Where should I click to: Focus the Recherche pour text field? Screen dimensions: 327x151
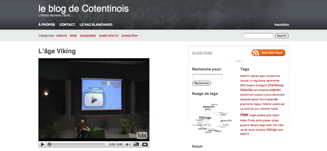tap(207, 77)
